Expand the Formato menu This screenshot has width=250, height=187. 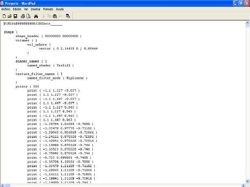point(48,9)
